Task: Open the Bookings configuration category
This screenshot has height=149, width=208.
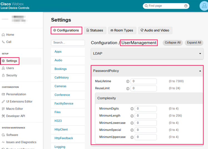Action: tap(68, 69)
